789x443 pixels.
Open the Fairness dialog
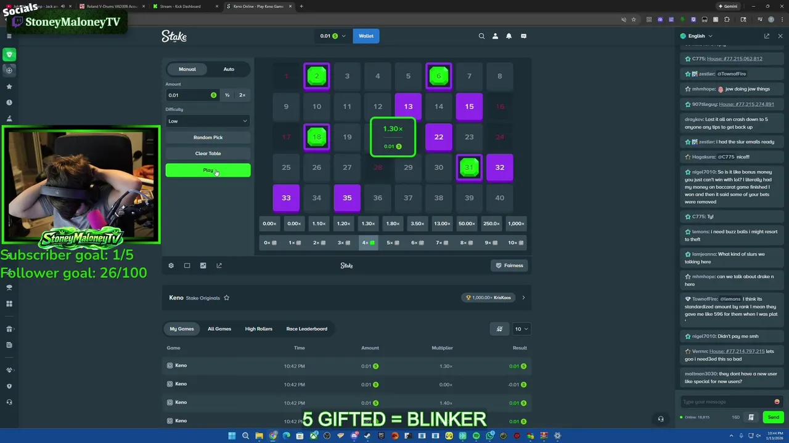(510, 266)
